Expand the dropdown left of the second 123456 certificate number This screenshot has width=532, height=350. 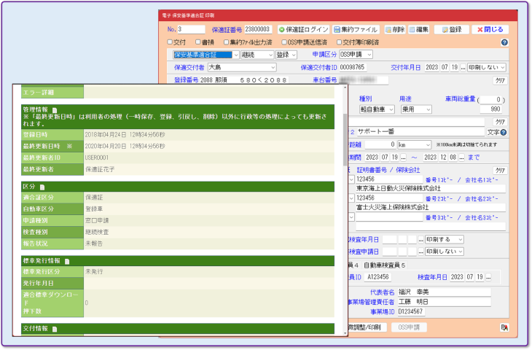click(351, 198)
